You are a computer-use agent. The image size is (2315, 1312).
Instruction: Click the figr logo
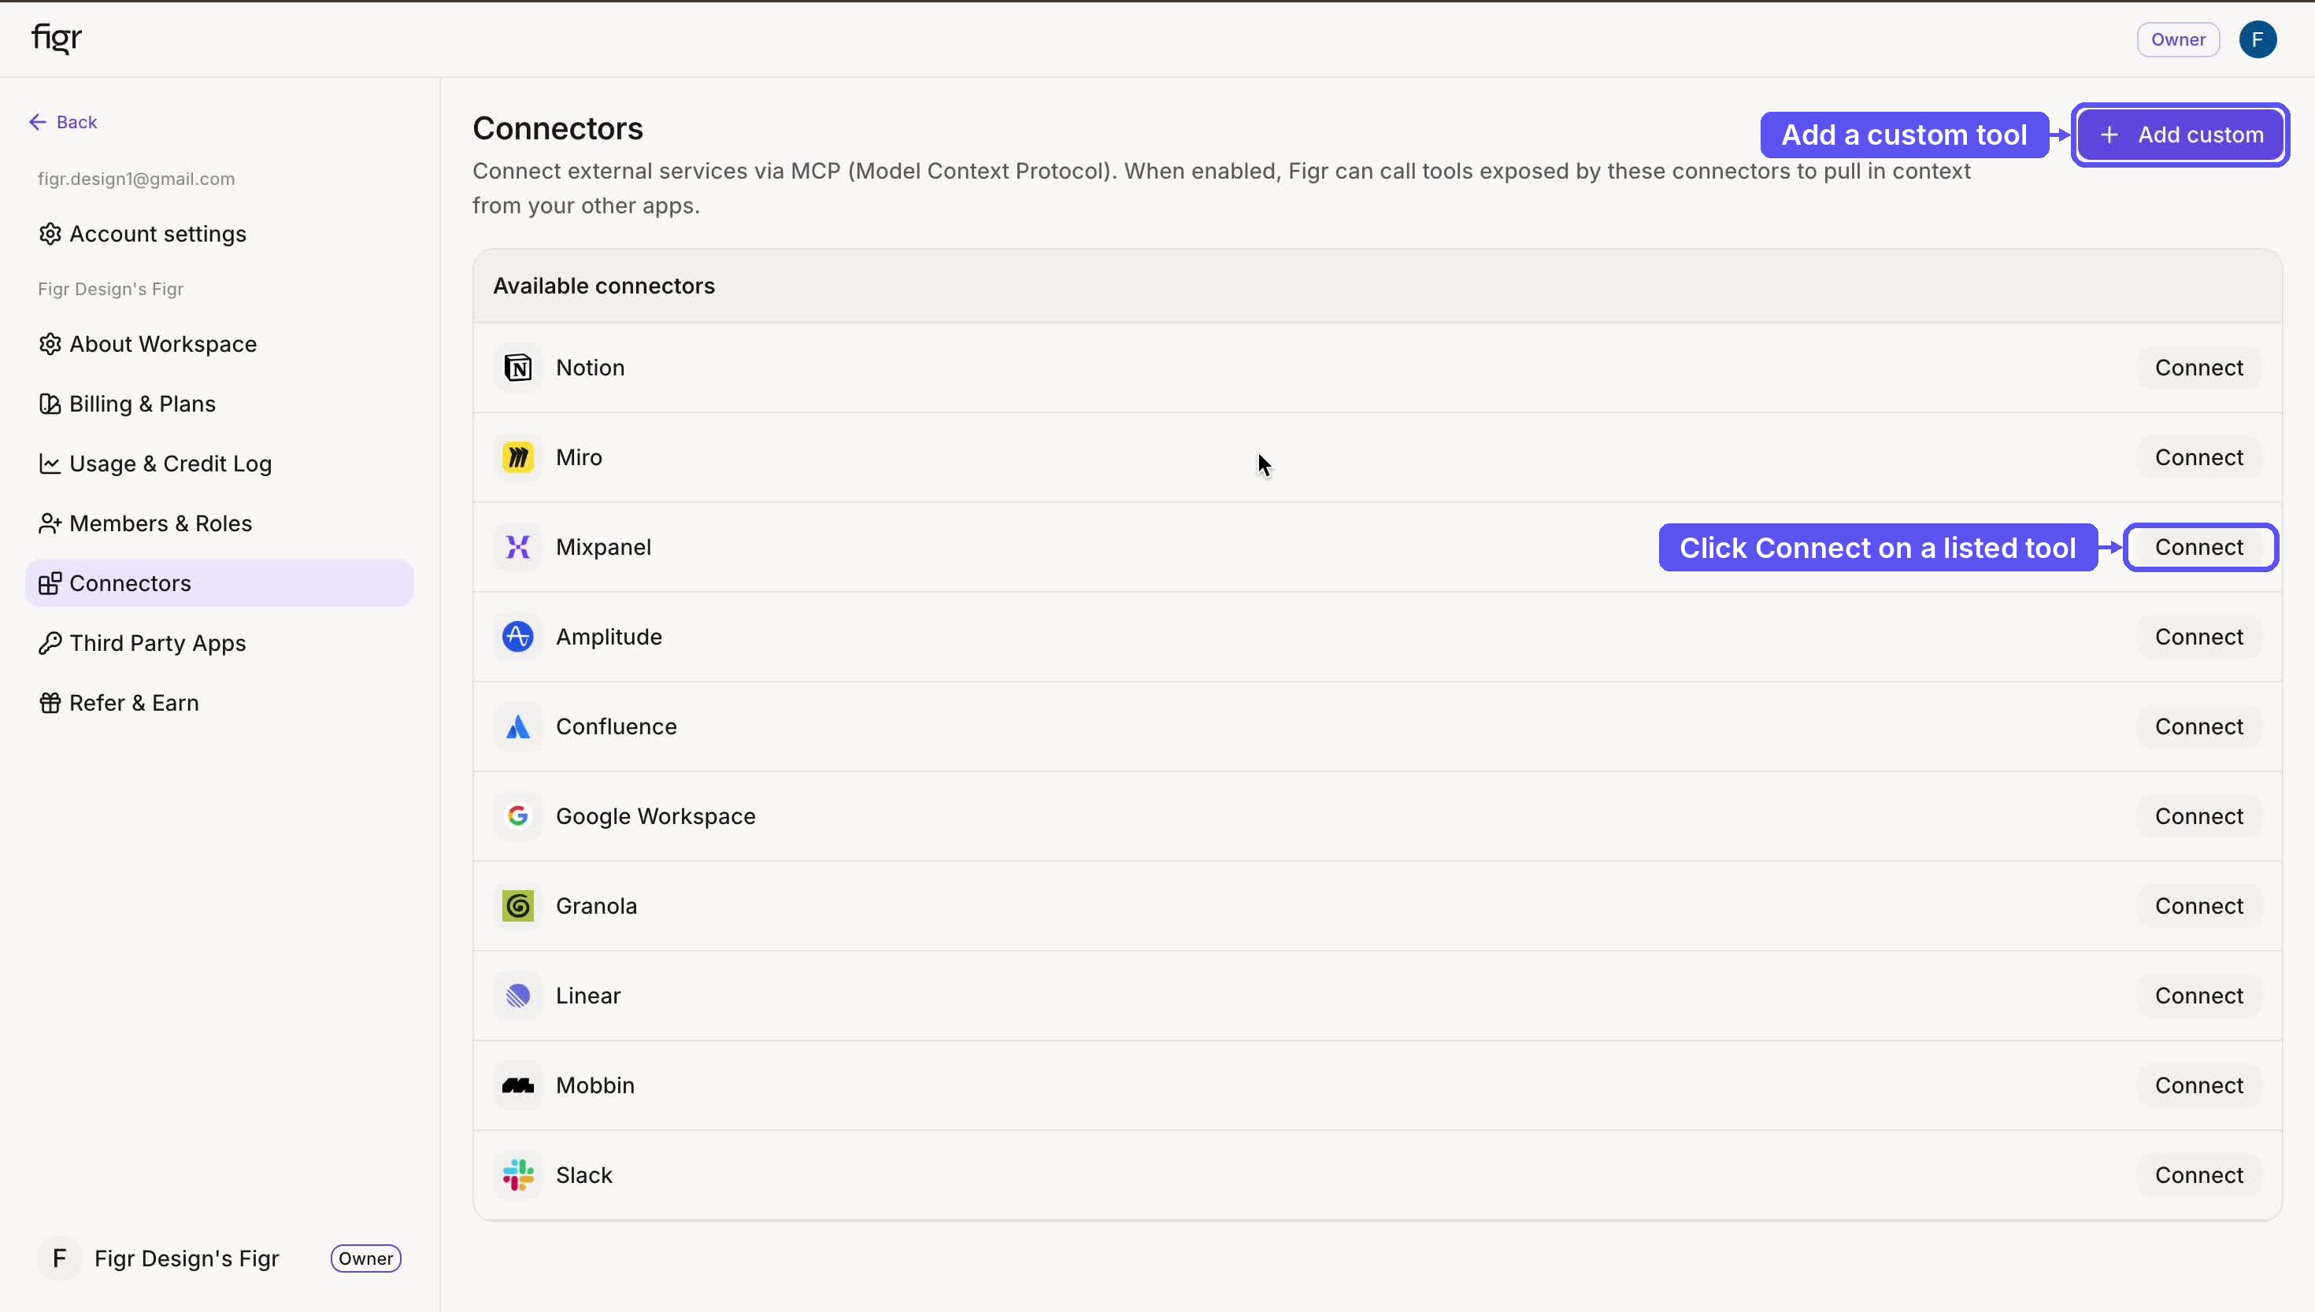pos(56,39)
